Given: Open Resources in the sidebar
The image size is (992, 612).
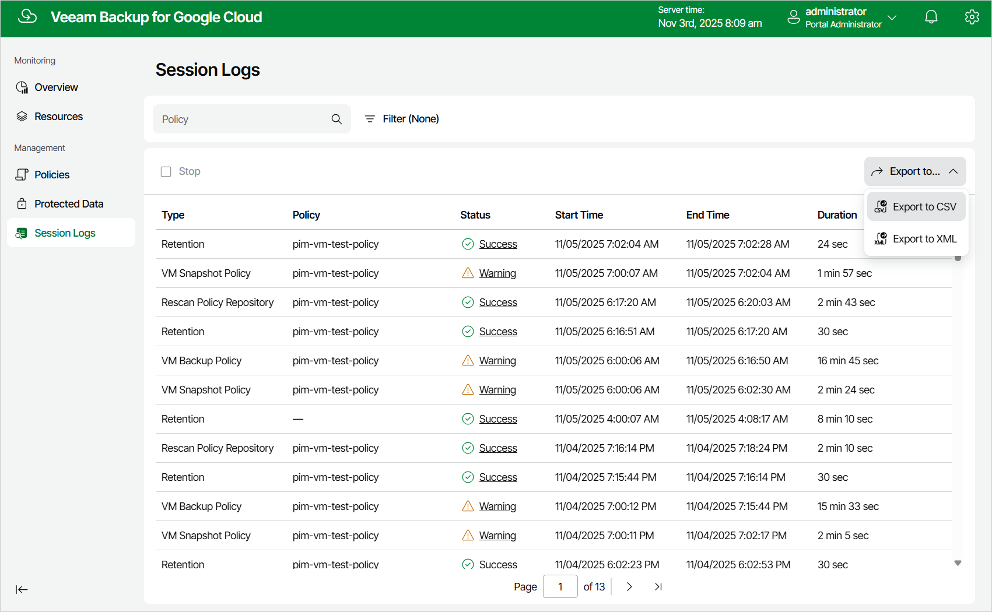Looking at the screenshot, I should coord(71,117).
